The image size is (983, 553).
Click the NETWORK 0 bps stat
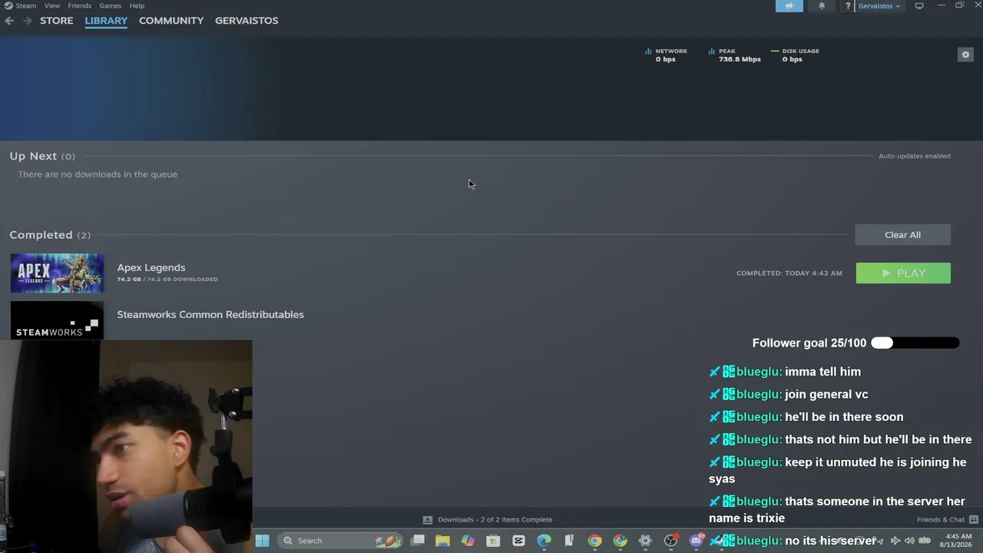coord(666,55)
